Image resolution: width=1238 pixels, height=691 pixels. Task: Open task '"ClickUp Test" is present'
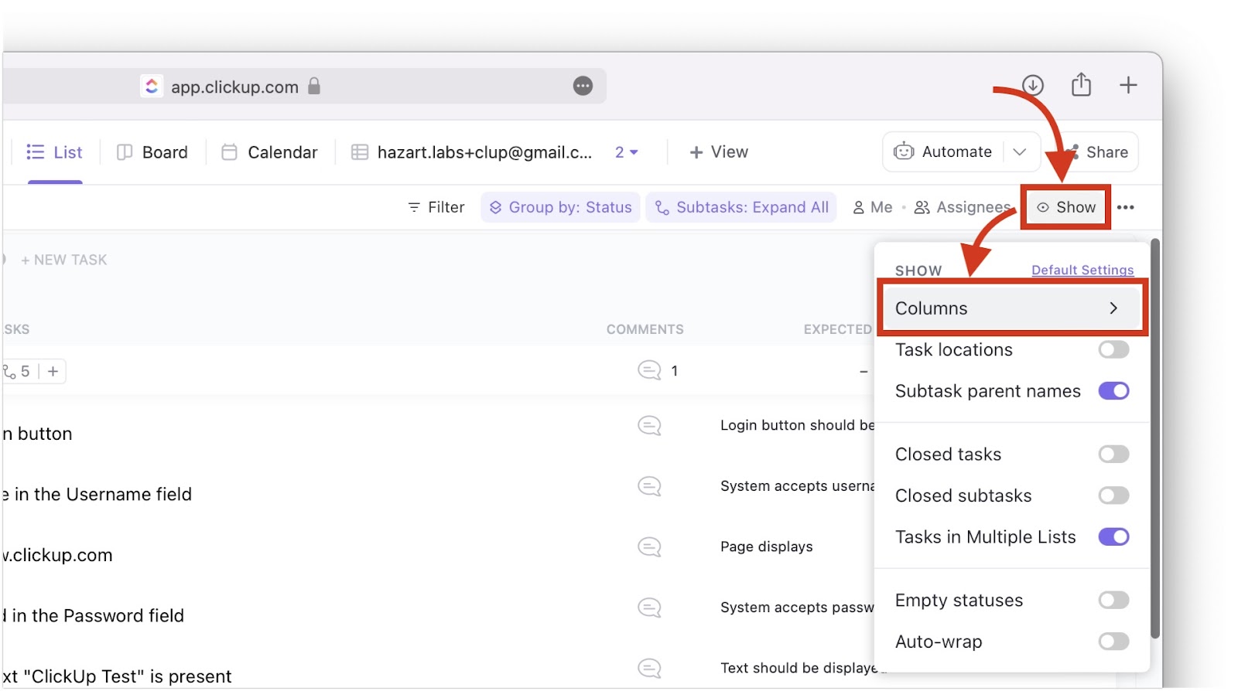pos(118,676)
